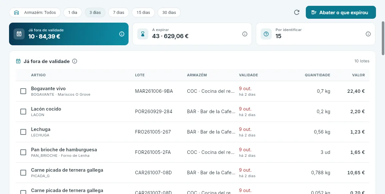Open info icon on A expirar card
The width and height of the screenshot is (385, 194).
coord(245,34)
